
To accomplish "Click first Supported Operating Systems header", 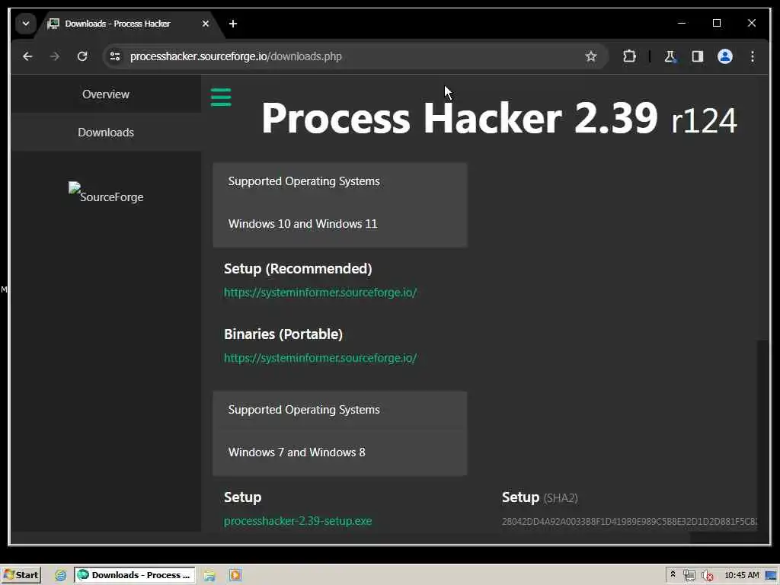I will [x=303, y=181].
